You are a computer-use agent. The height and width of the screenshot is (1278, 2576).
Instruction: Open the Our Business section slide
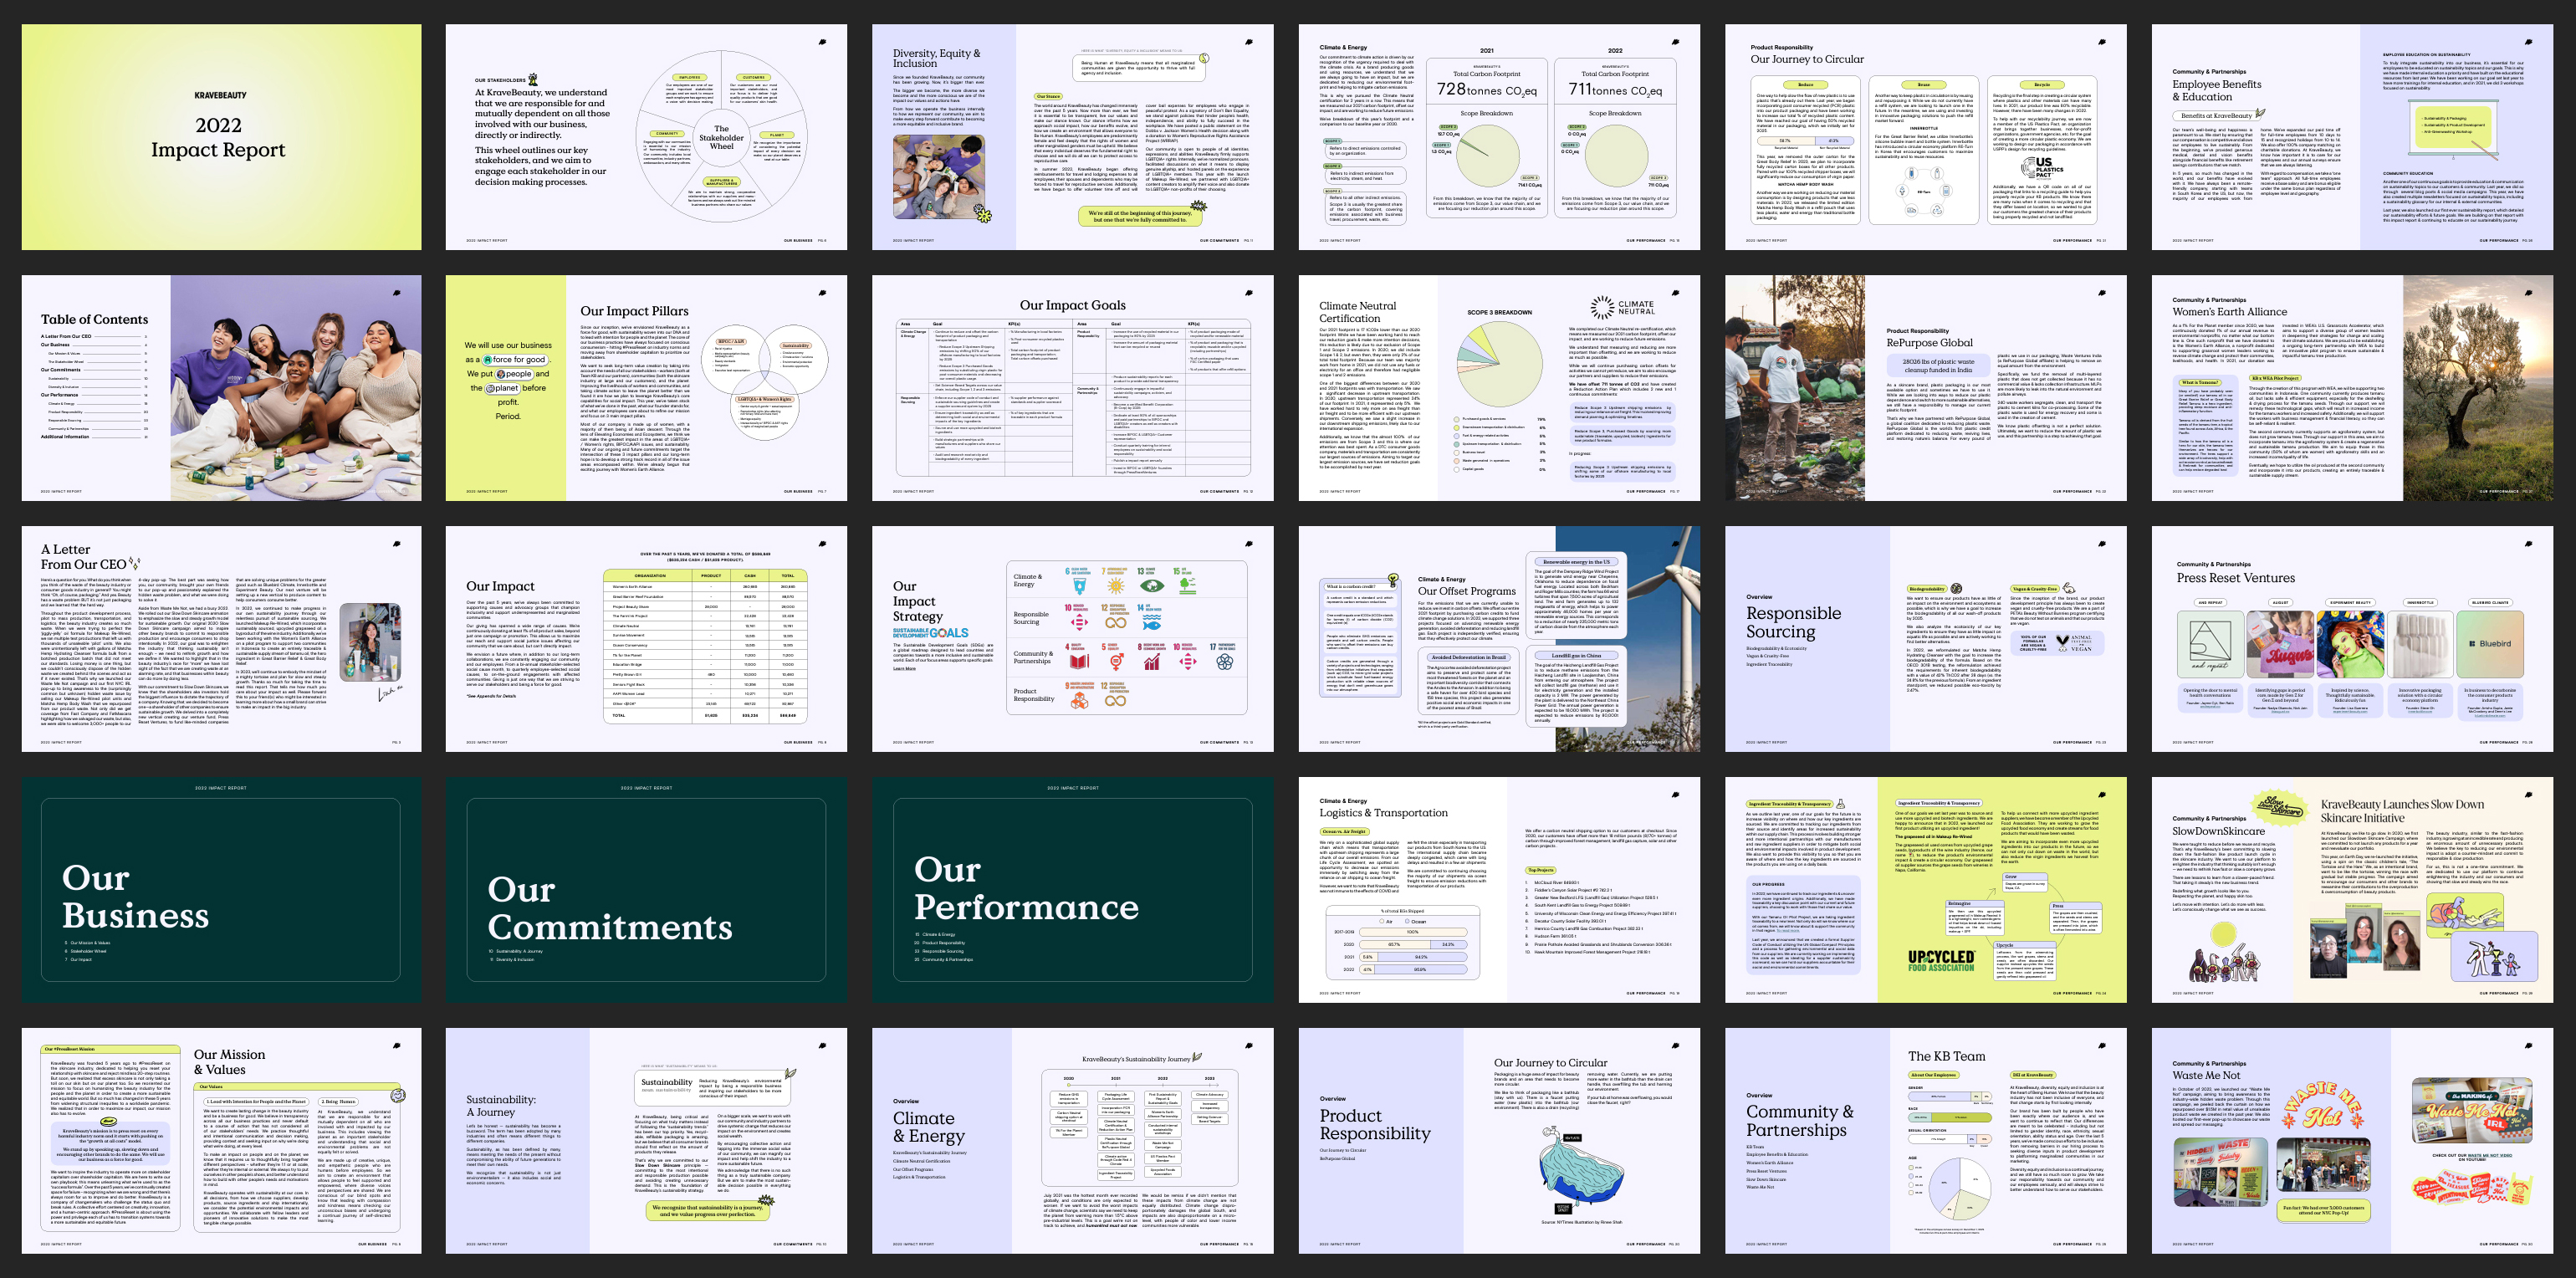pyautogui.click(x=221, y=890)
